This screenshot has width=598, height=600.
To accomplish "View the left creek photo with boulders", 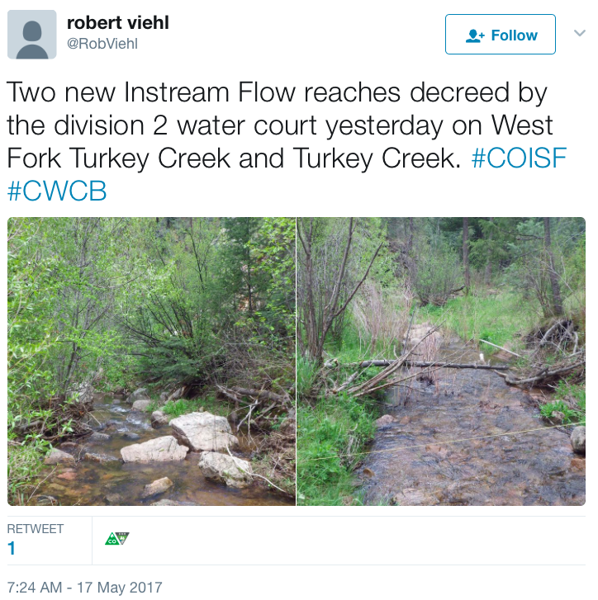I will click(152, 361).
